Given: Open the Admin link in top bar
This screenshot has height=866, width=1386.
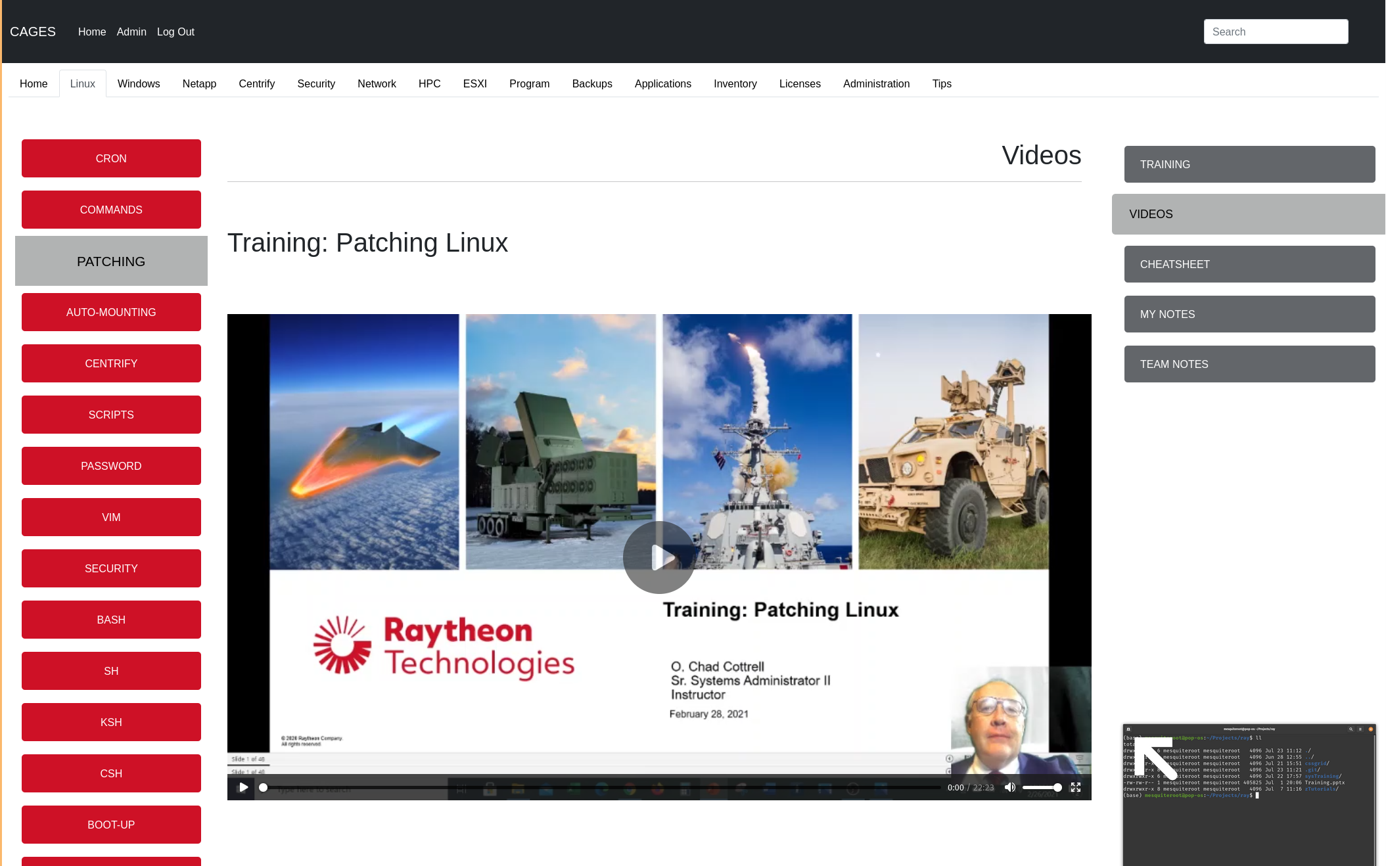Looking at the screenshot, I should click(x=131, y=32).
